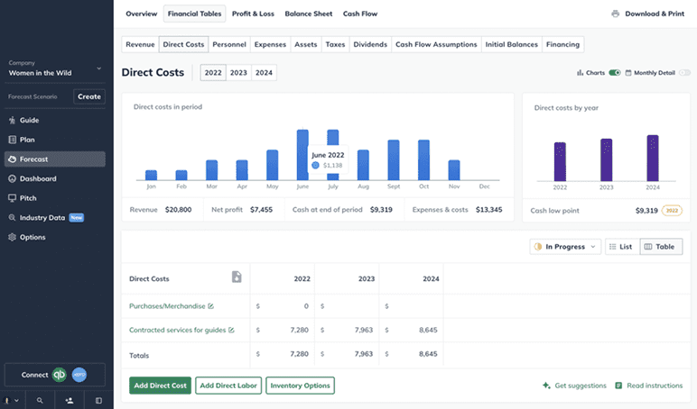Click the edit icon next to Purchases/Merchandise
Screen dimensions: 697x409
(211, 306)
